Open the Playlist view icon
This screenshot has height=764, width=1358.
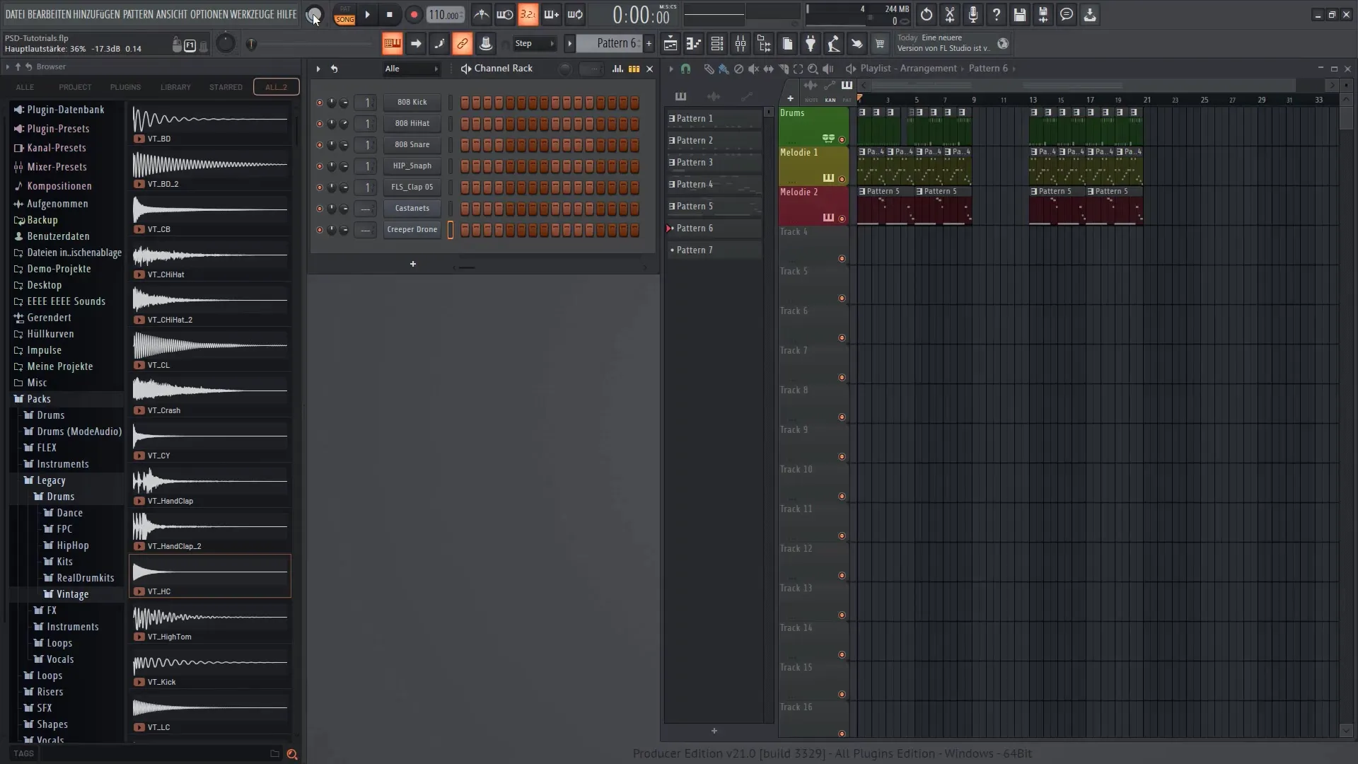coord(670,44)
